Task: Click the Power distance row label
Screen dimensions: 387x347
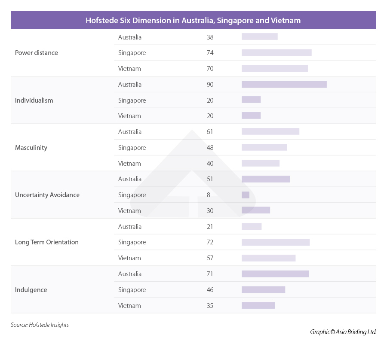Action: (x=37, y=53)
